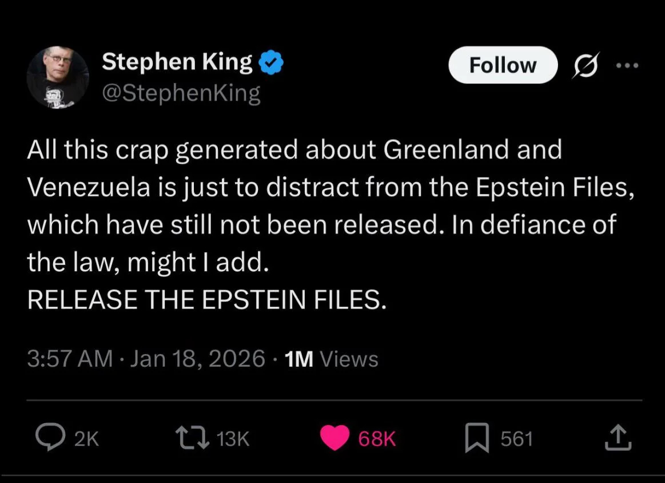The width and height of the screenshot is (665, 483).
Task: Click the Stephen King display name
Action: click(177, 63)
